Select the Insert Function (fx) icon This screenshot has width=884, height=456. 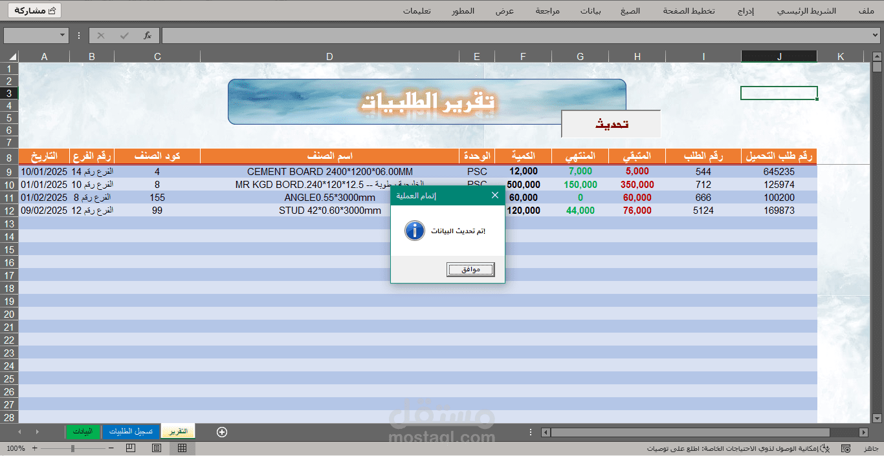coord(147,36)
